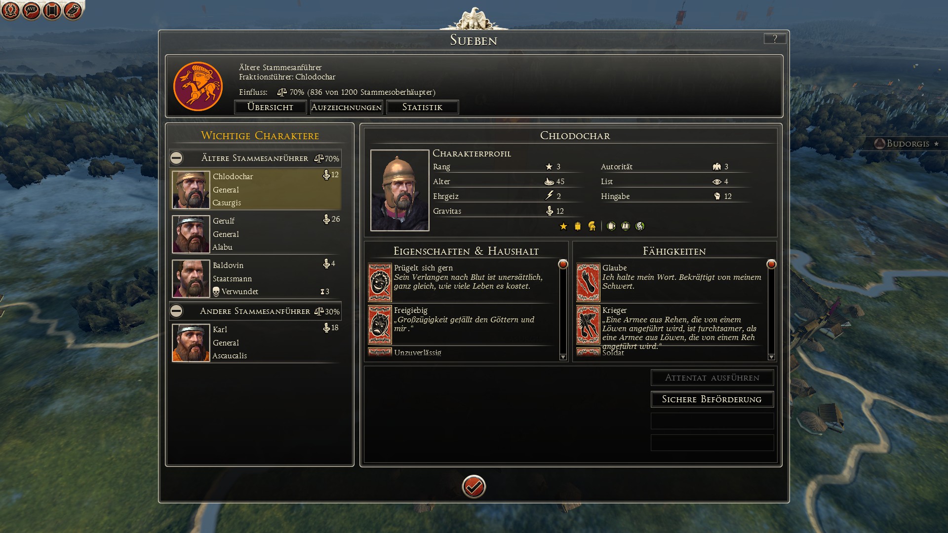The width and height of the screenshot is (948, 533).
Task: Click the green banner arrow effect icon
Action: tap(611, 226)
